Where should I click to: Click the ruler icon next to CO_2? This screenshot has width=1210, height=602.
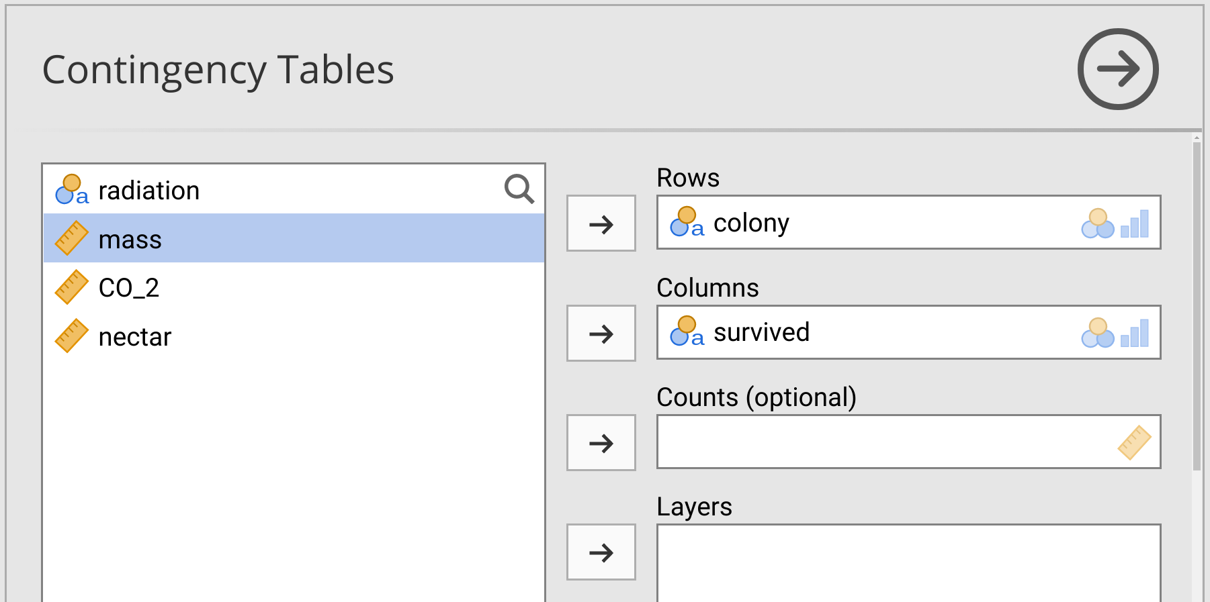pos(71,287)
